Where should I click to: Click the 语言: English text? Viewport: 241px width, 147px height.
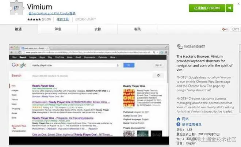tap(186, 143)
